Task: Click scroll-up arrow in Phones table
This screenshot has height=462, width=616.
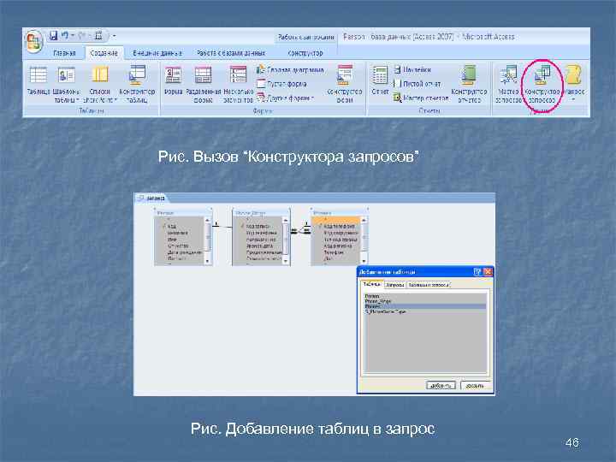Action: point(364,222)
